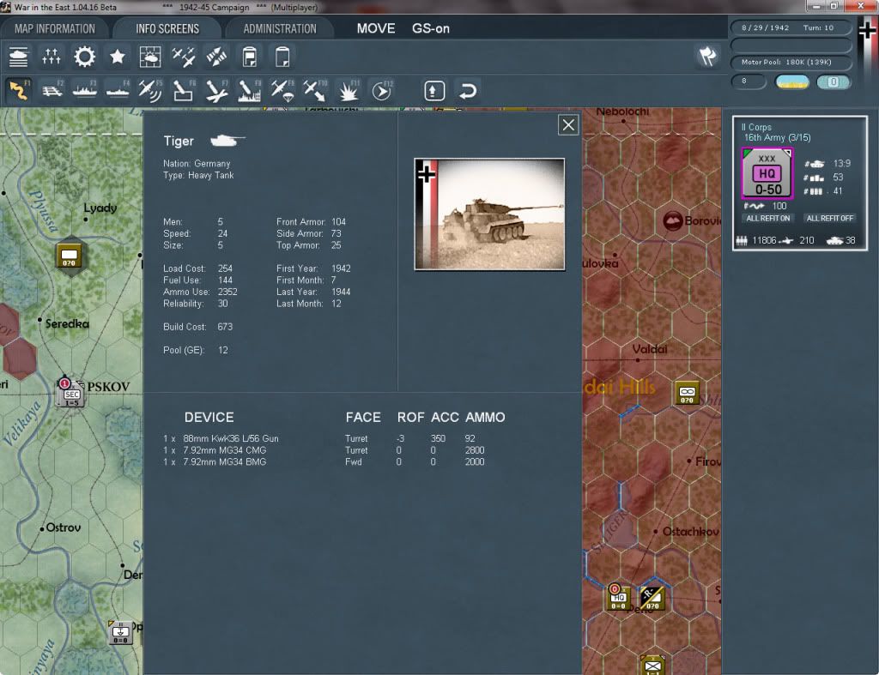Click the Tiger title heading
This screenshot has width=879, height=675.
click(x=179, y=142)
